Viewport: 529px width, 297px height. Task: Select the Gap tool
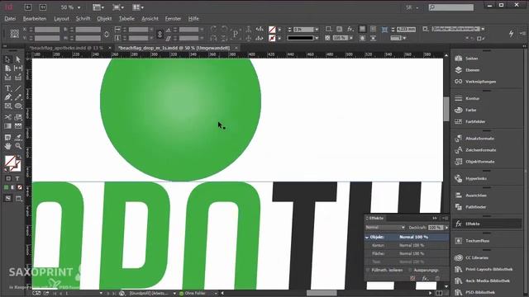point(18,68)
